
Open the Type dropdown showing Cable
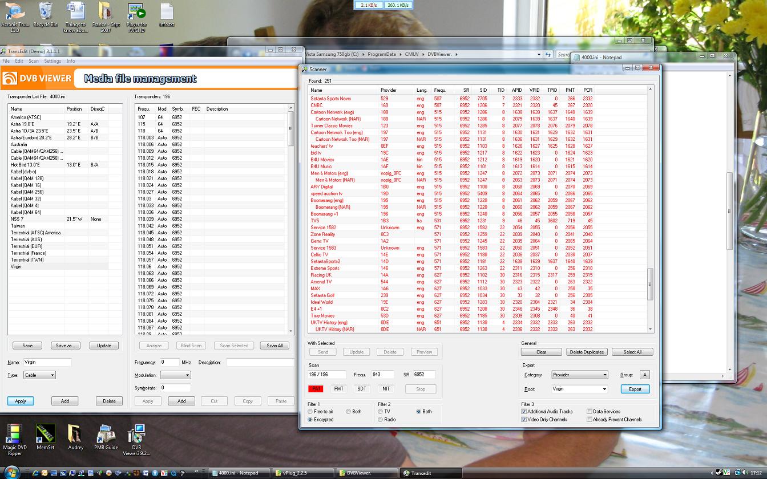click(39, 375)
